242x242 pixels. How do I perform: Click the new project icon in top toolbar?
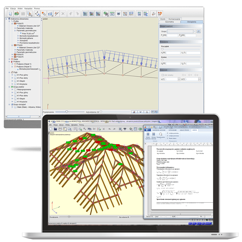pyautogui.click(x=10, y=14)
